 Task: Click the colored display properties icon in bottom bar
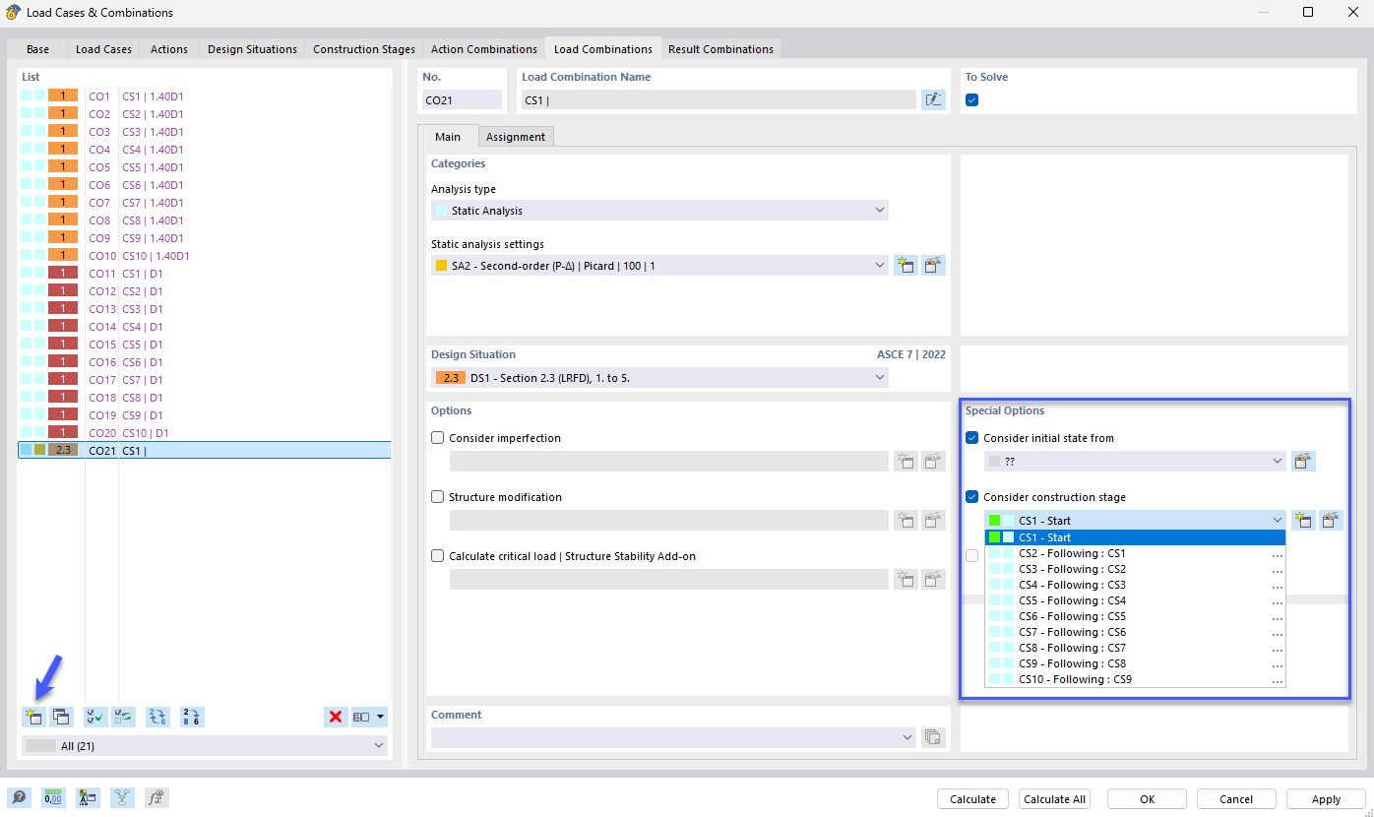pyautogui.click(x=88, y=798)
